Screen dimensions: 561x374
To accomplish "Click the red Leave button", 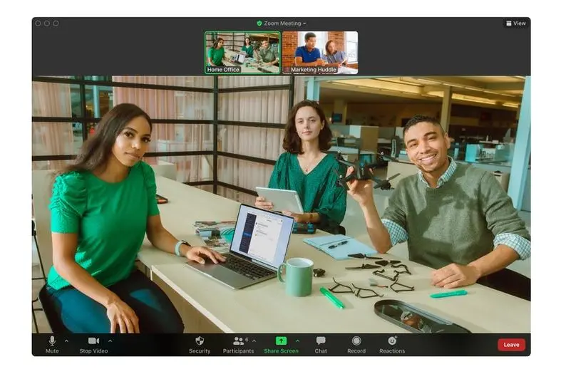I will (511, 345).
